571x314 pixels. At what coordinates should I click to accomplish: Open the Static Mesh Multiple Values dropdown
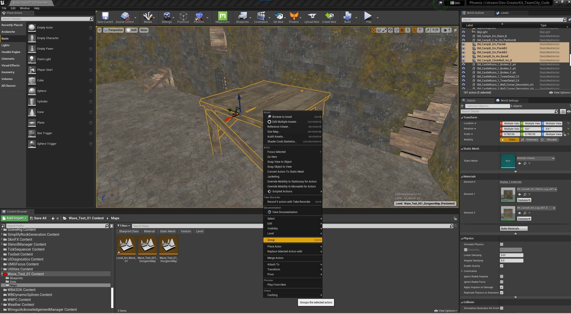(536, 158)
